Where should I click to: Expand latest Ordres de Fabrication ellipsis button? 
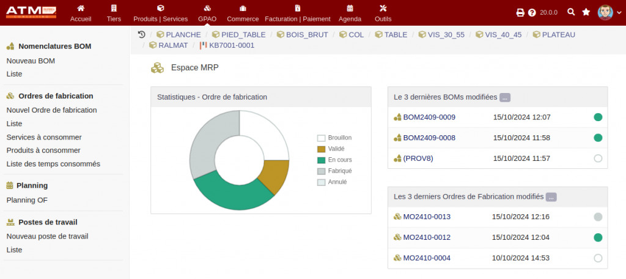click(551, 197)
